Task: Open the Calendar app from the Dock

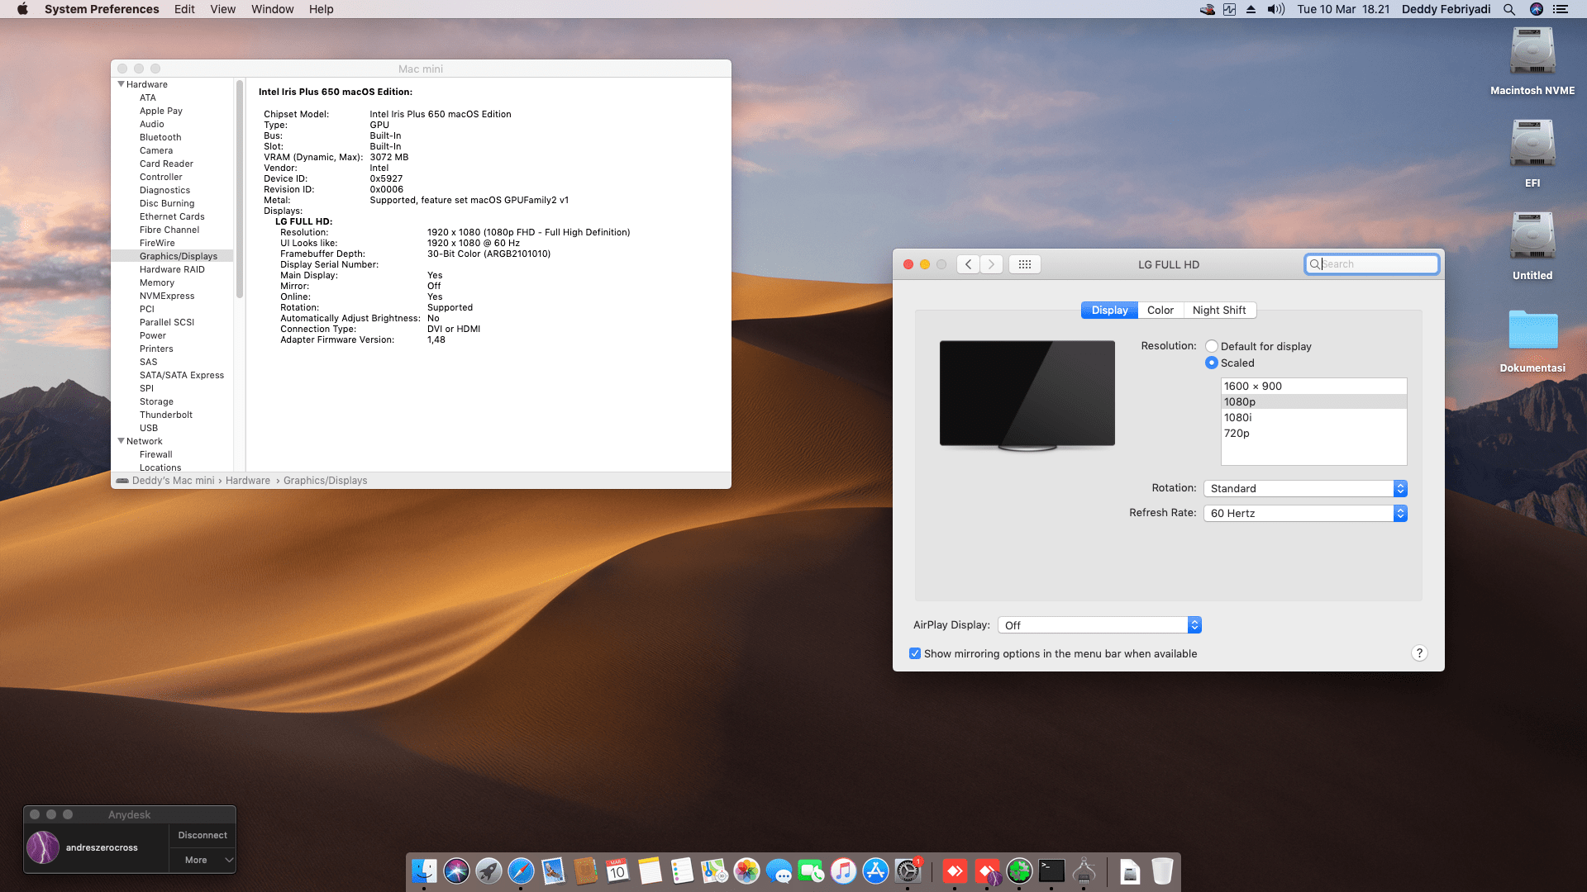Action: [x=617, y=871]
